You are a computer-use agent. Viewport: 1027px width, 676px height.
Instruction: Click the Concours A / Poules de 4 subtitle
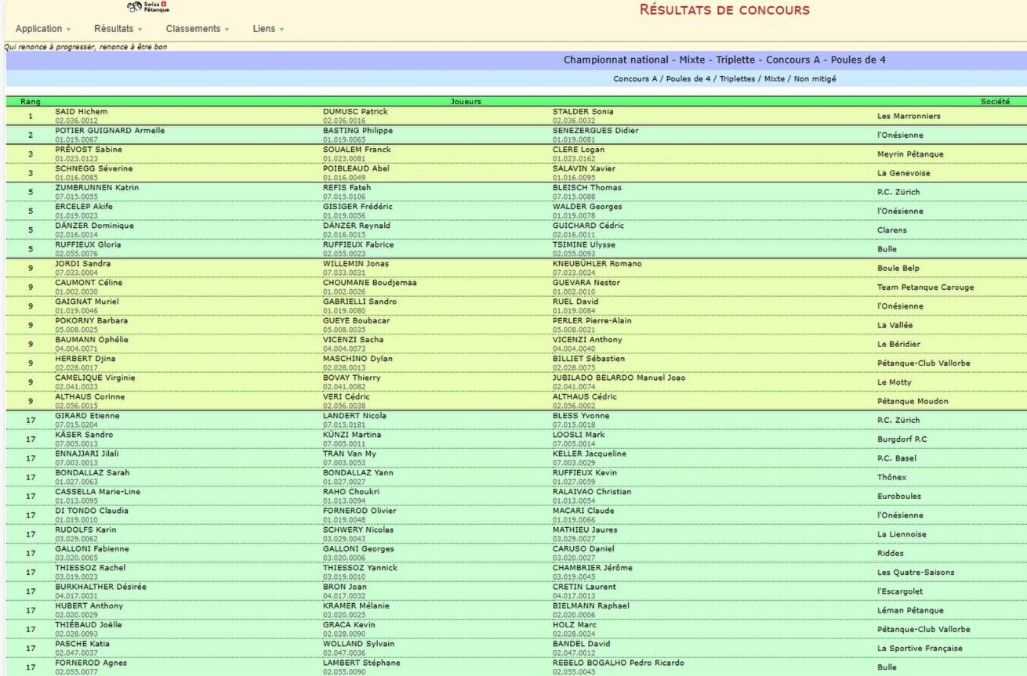click(x=724, y=79)
